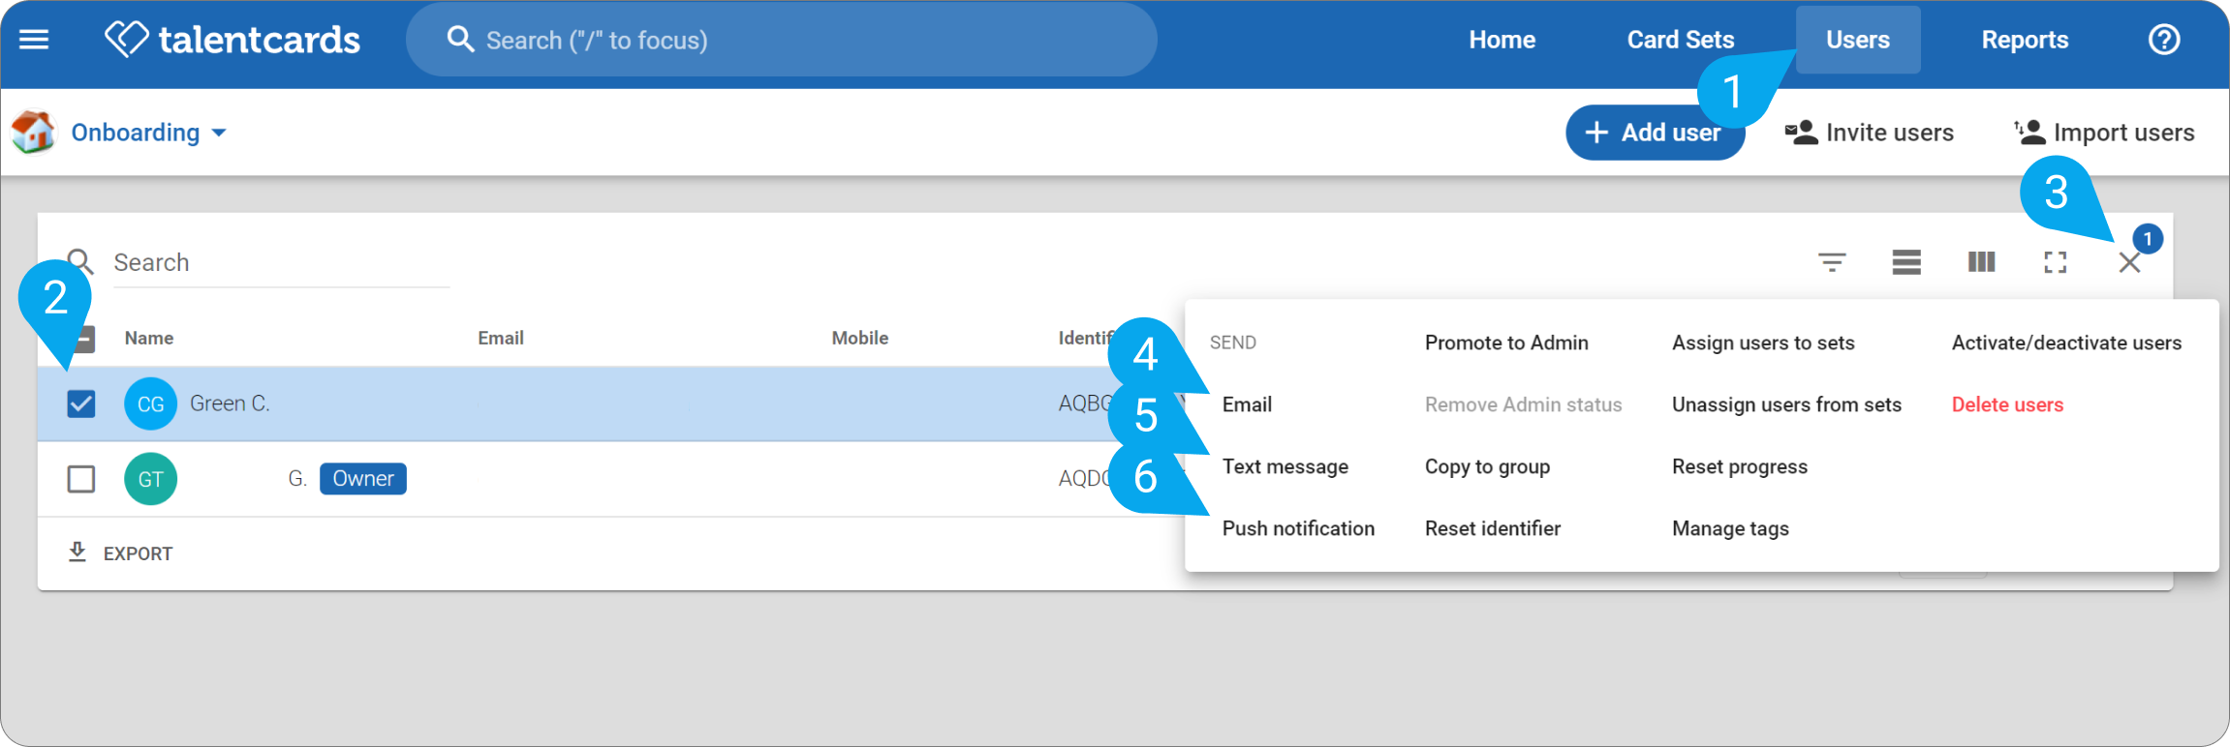Choose Delete users option
Viewport: 2230px width, 747px height.
(2007, 404)
